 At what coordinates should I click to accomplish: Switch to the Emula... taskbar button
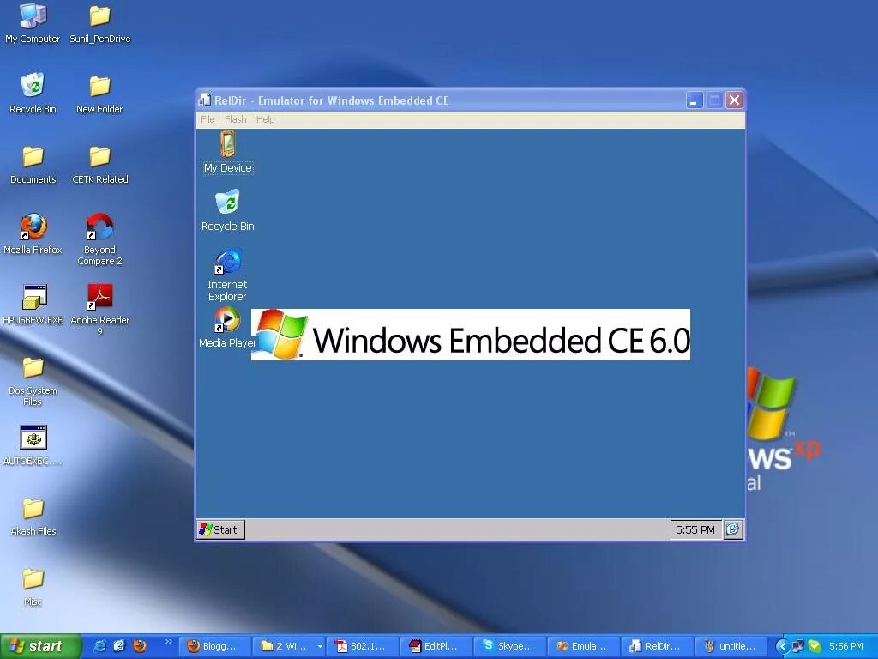(x=583, y=646)
